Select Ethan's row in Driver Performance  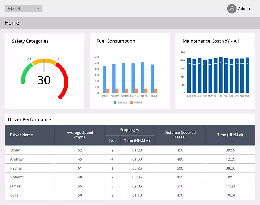[15, 150]
